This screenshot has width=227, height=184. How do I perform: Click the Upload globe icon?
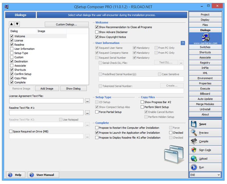[194, 159]
